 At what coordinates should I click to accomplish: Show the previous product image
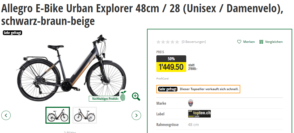tap(6, 115)
